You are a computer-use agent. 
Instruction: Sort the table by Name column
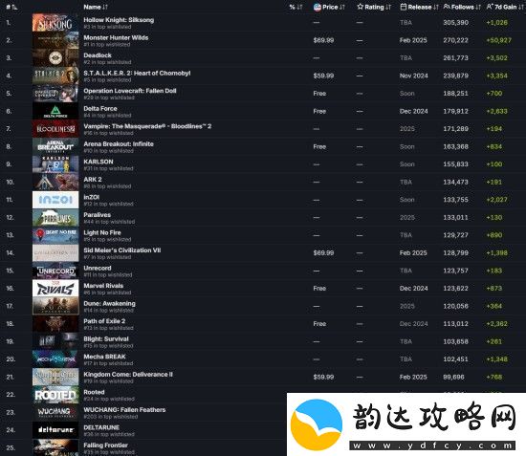tap(96, 7)
